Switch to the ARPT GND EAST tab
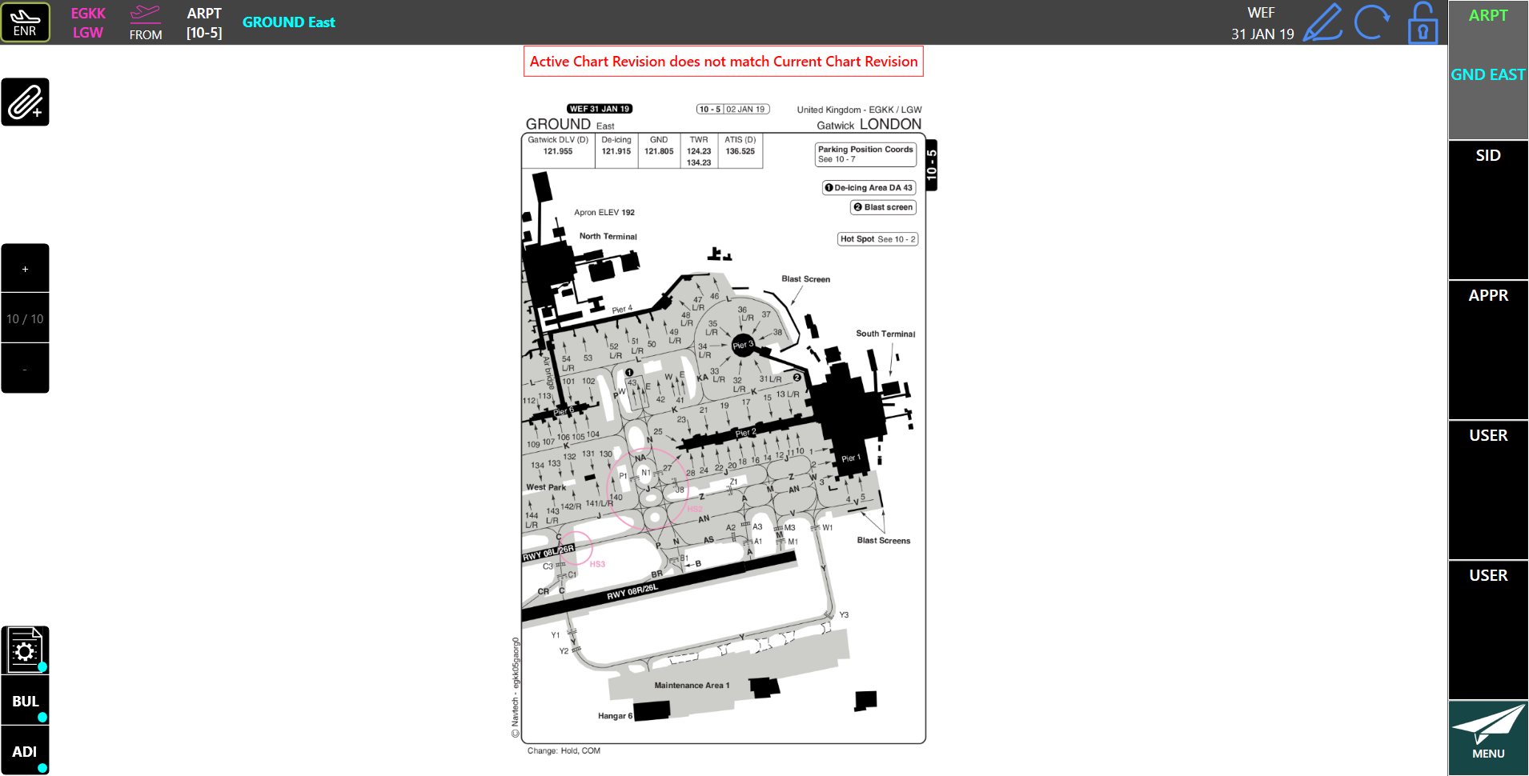Image resolution: width=1529 pixels, height=776 pixels. 1488,70
